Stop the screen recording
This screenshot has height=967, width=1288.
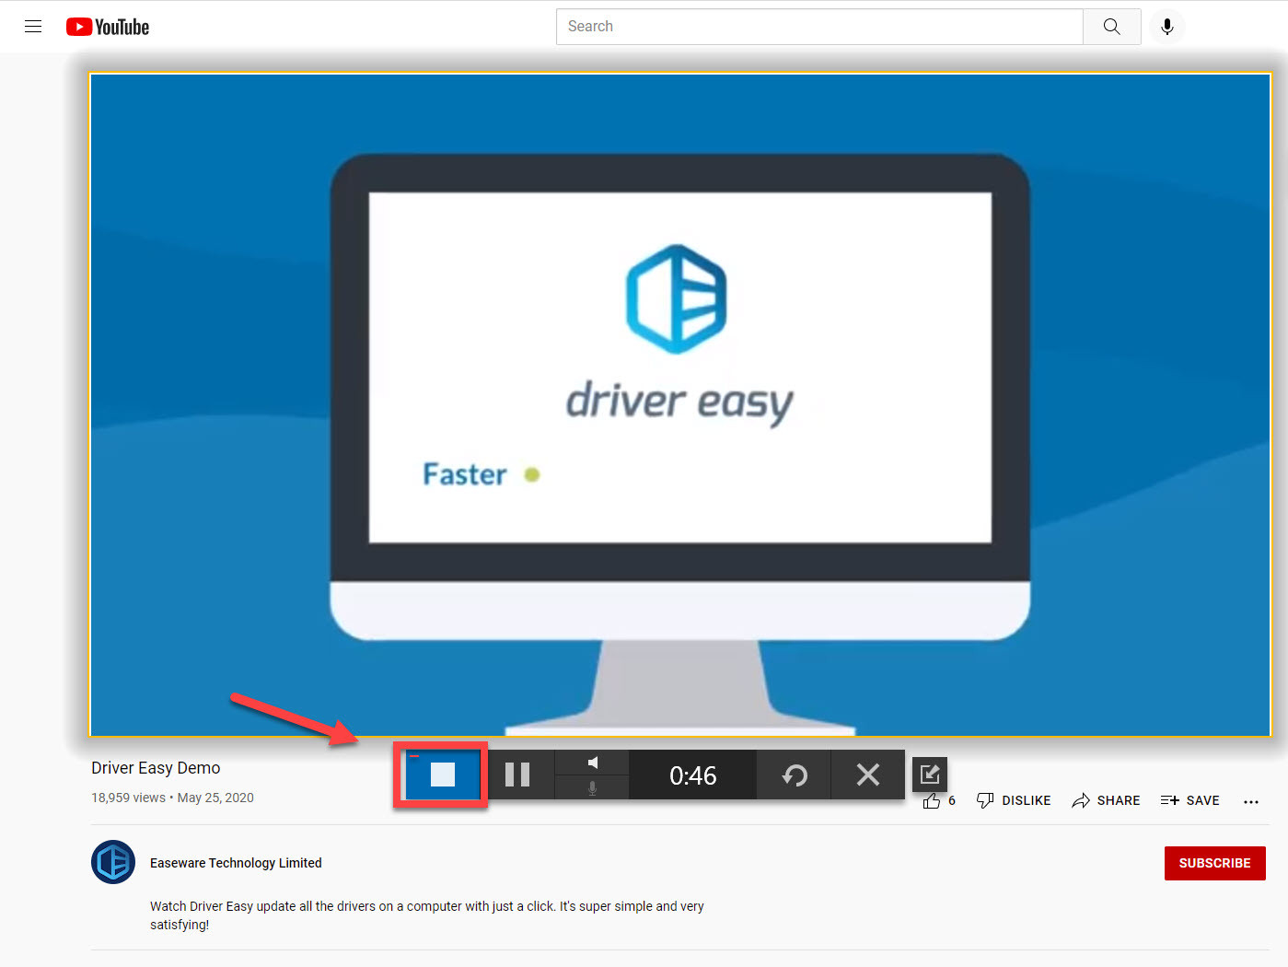click(x=443, y=775)
